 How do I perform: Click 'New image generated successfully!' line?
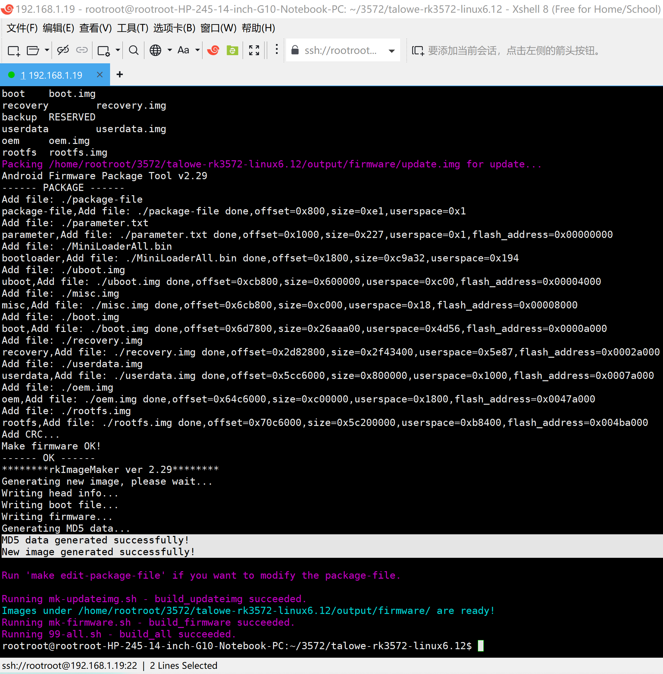(x=98, y=552)
